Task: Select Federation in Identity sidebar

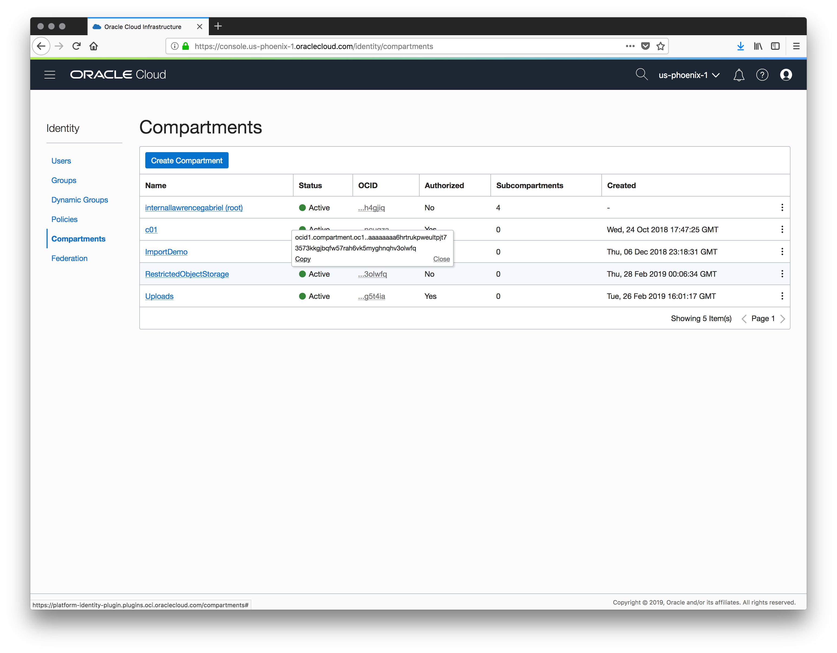Action: (69, 259)
